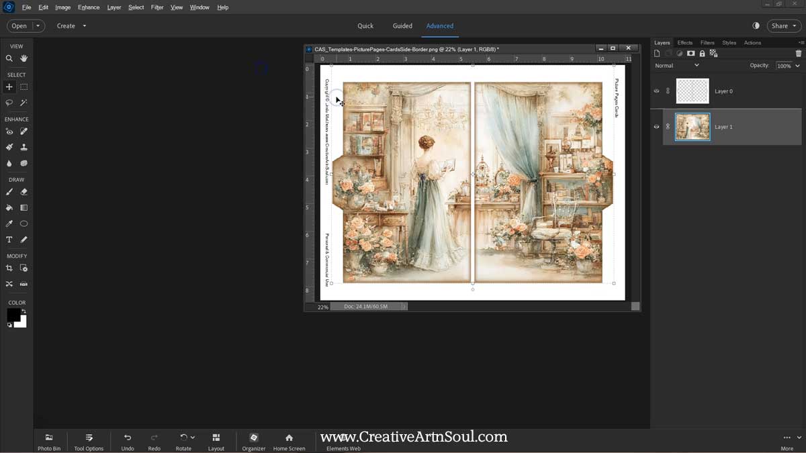Expand the Rotate options arrow

[193, 438]
